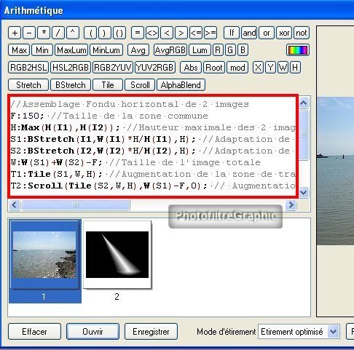This screenshot has height=350, width=354.
Task: Click the Enregistrer button
Action: (x=151, y=332)
